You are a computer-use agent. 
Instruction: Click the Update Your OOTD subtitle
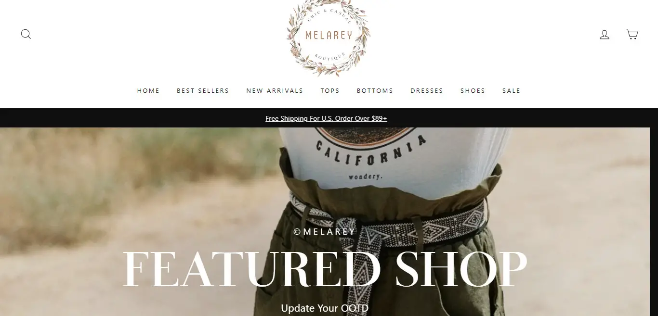point(325,308)
